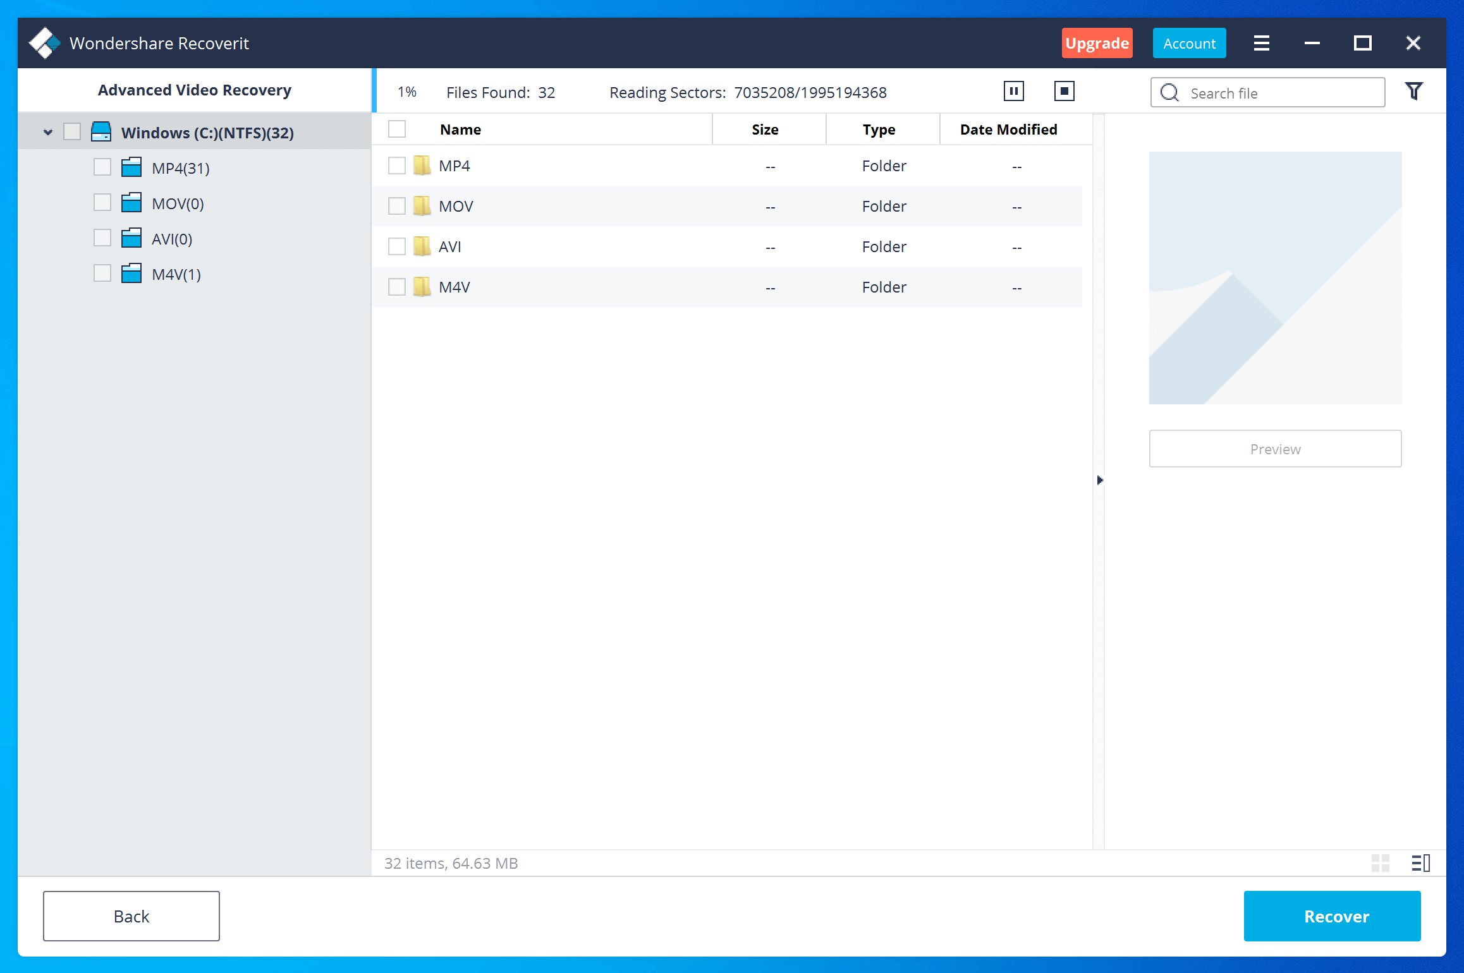Click the 32 items, 64.63 MB status
Screen dimensions: 1464x973
point(451,863)
